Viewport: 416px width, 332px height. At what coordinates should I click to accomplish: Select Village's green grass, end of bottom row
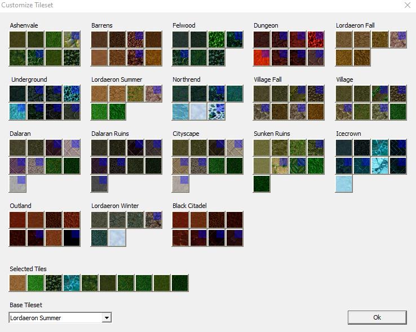click(x=398, y=112)
